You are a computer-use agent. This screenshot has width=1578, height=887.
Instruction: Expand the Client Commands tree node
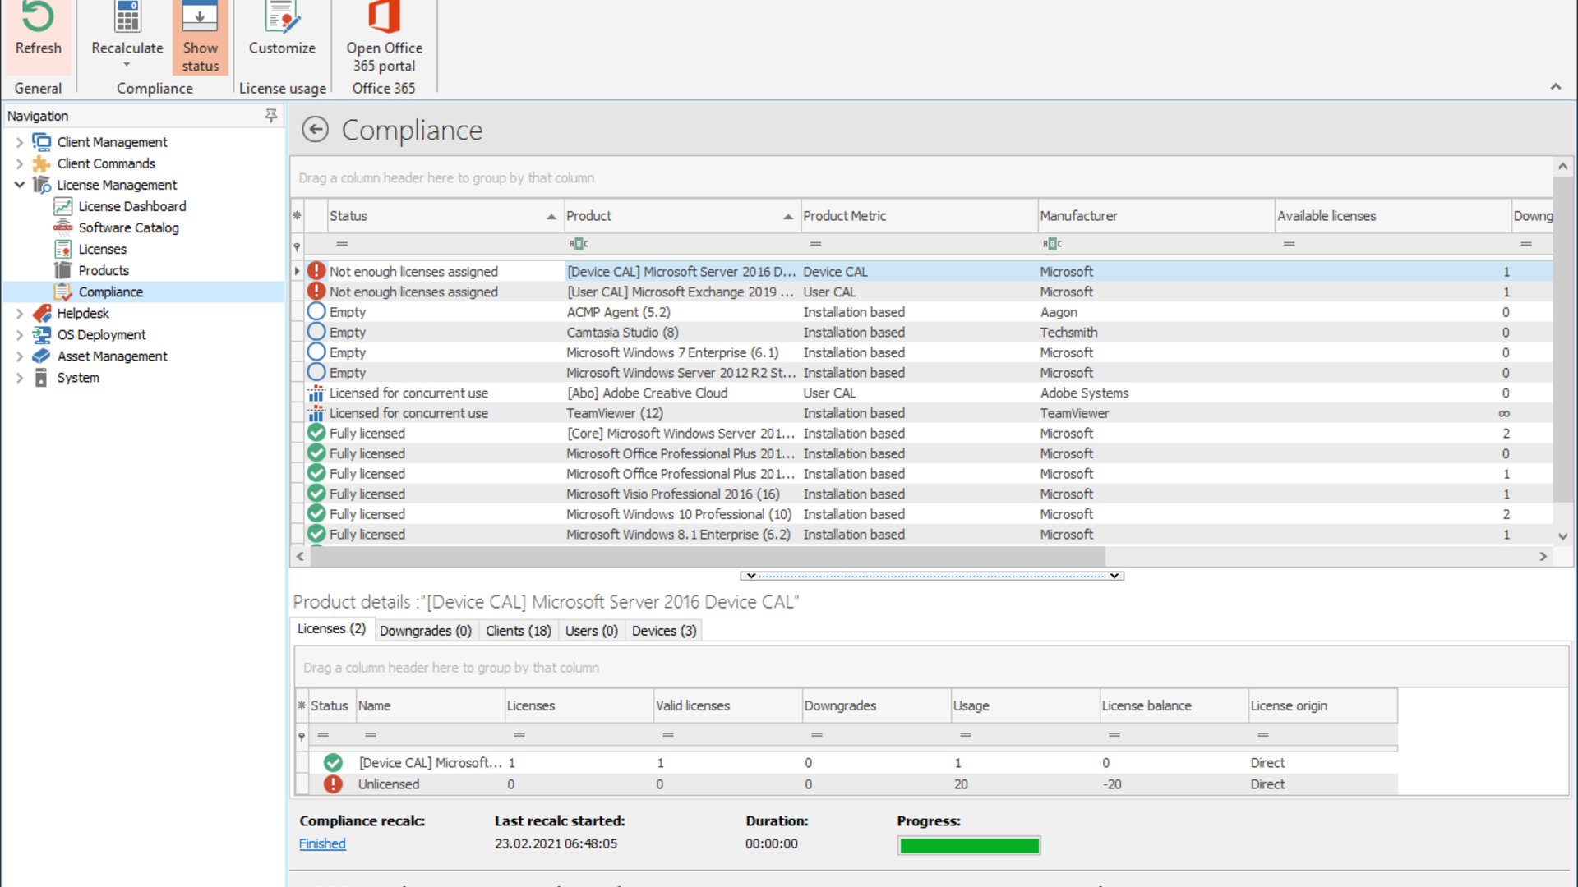[20, 163]
